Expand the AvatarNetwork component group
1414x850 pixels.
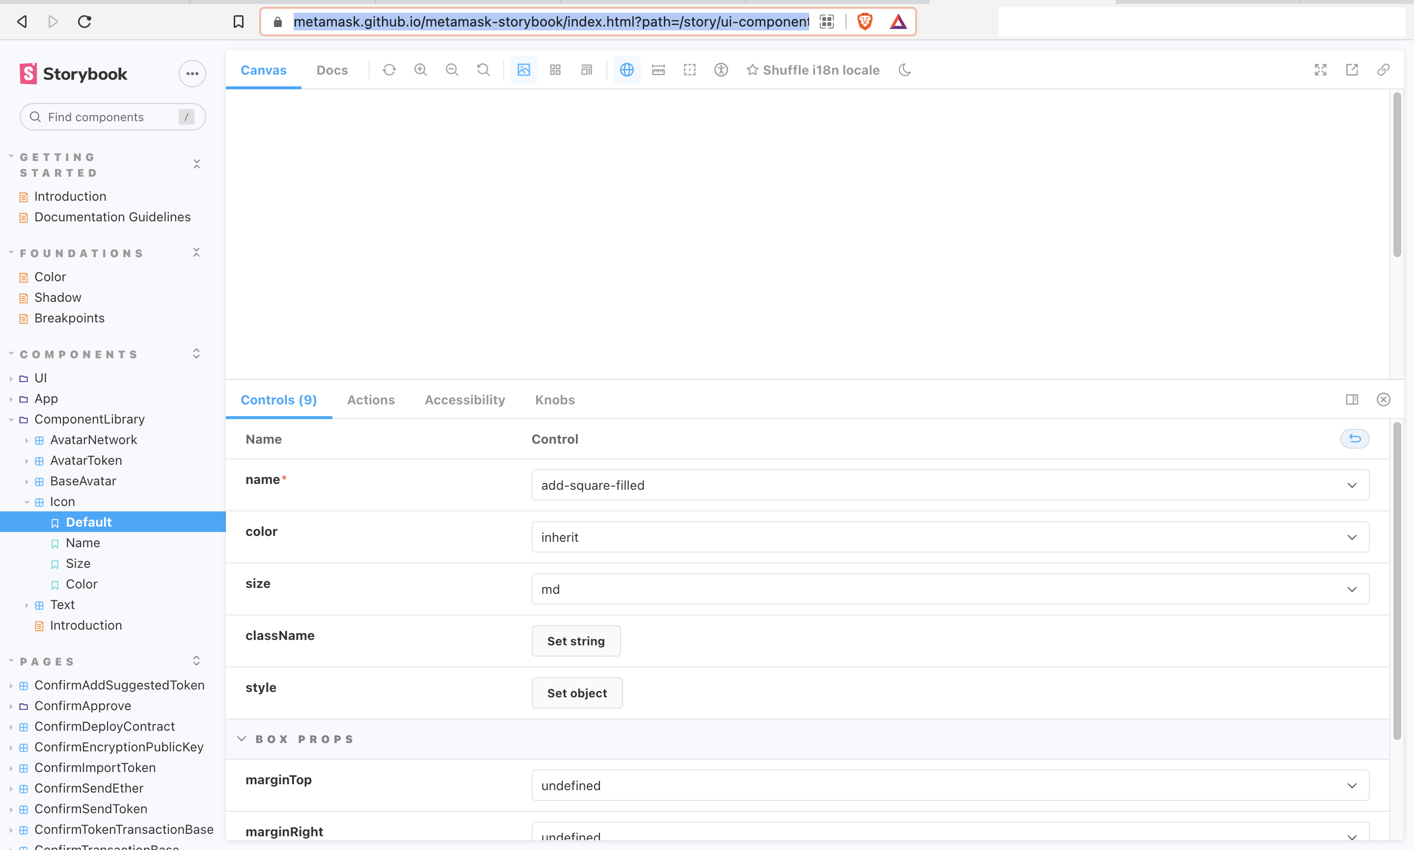coord(27,439)
